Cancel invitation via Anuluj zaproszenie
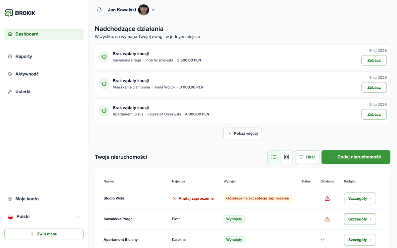This screenshot has height=248, width=397. (x=193, y=198)
